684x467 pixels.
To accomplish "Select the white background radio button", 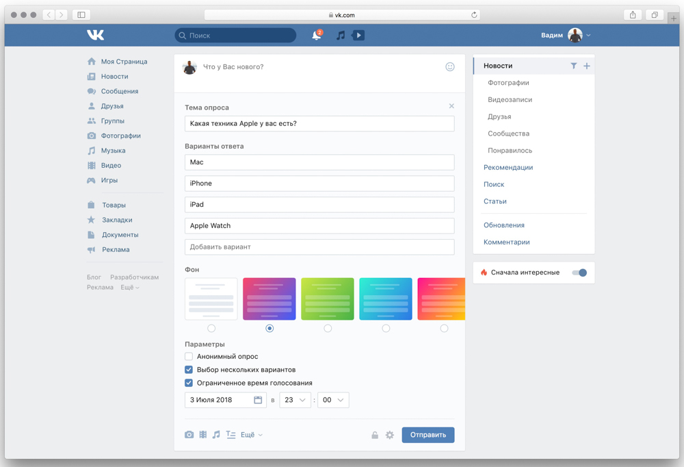I will (x=211, y=328).
